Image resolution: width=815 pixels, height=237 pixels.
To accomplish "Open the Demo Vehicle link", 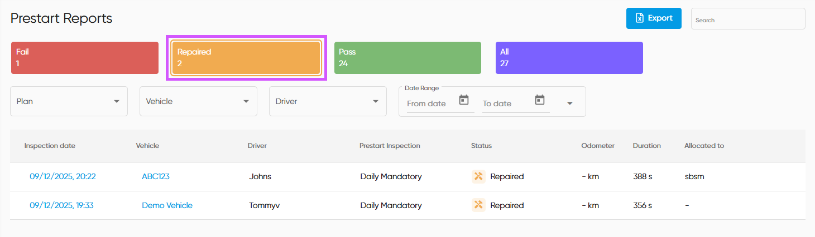I will (167, 205).
